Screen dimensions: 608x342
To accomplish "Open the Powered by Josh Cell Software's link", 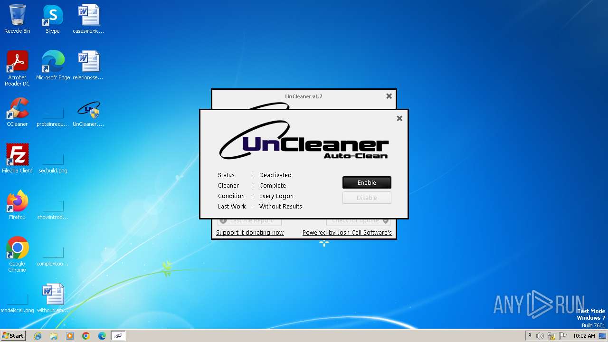I will point(347,232).
